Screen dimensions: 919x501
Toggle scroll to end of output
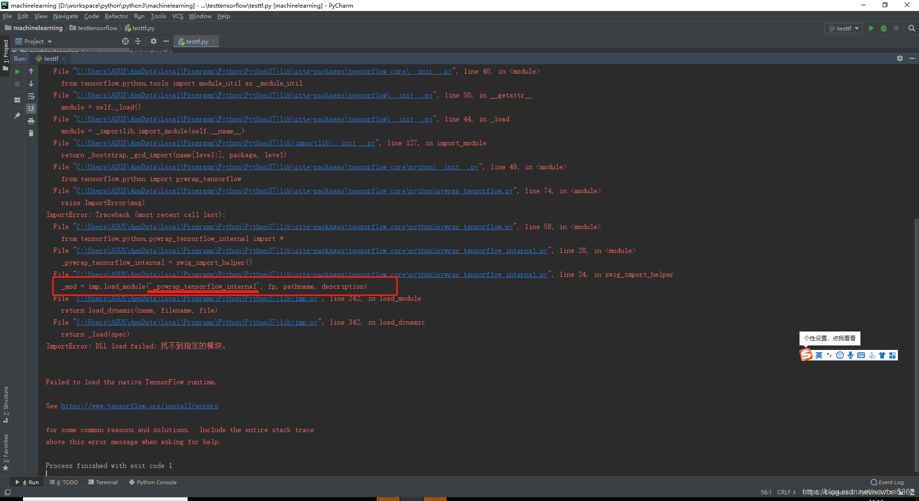point(31,109)
